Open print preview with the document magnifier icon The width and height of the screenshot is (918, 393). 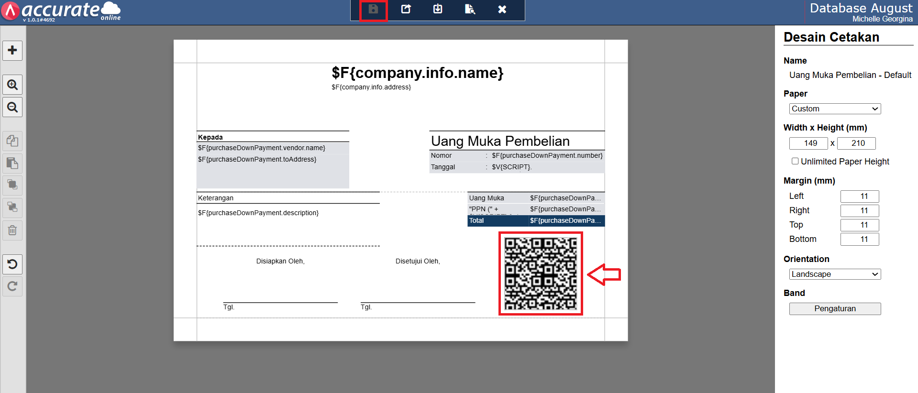pos(470,9)
